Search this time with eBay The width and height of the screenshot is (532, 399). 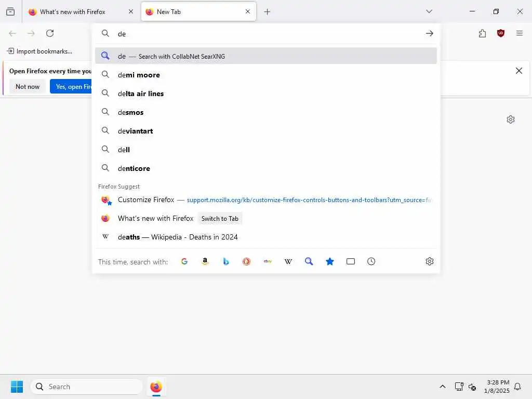point(268,261)
